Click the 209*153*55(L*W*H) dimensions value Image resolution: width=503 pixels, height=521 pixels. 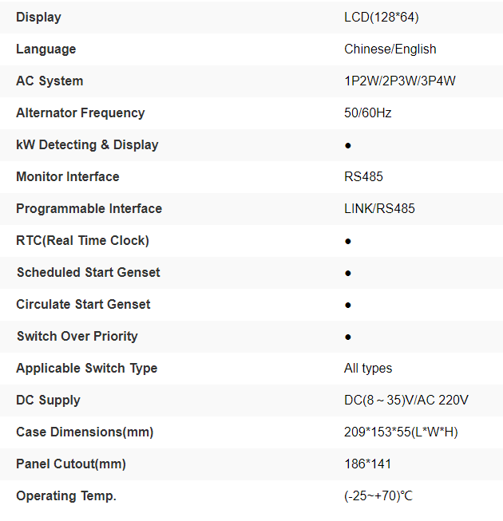pos(401,432)
